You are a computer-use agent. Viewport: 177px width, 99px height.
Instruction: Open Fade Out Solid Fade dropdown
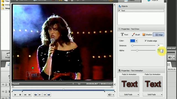(x=153, y=95)
